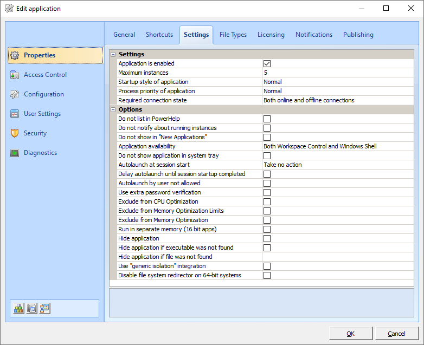Open User Settings via its sidebar icon
The image size is (424, 345).
pyautogui.click(x=15, y=114)
